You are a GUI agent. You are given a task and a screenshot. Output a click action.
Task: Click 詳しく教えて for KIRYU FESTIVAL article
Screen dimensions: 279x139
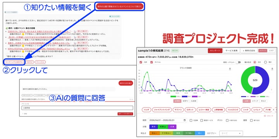coord(83,49)
